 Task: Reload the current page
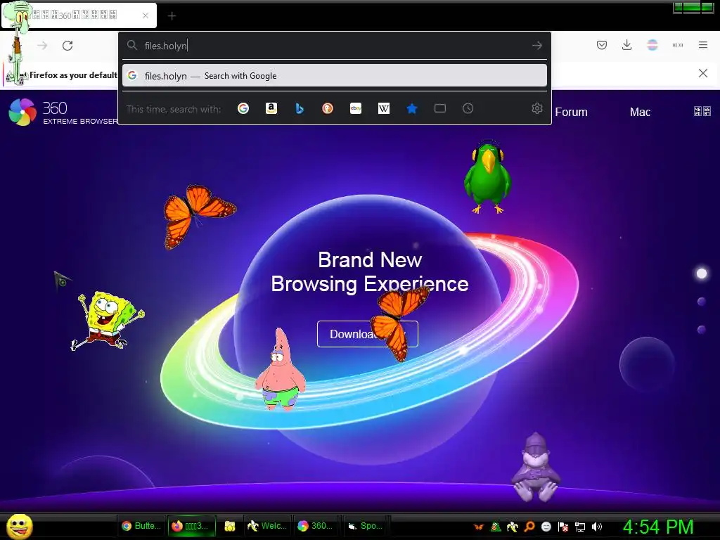click(67, 46)
